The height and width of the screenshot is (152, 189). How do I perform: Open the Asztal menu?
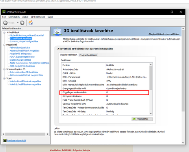point(25,17)
